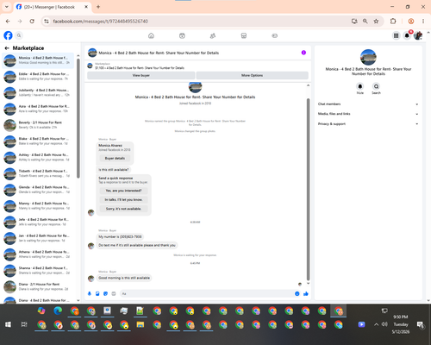Open Task View on the taskbar
This screenshot has width=431, height=345.
[24, 324]
